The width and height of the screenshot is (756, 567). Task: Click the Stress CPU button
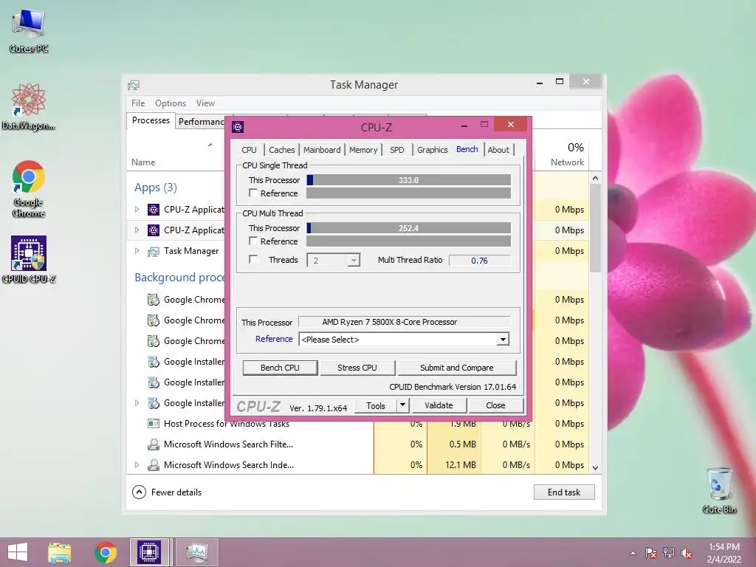(x=357, y=368)
